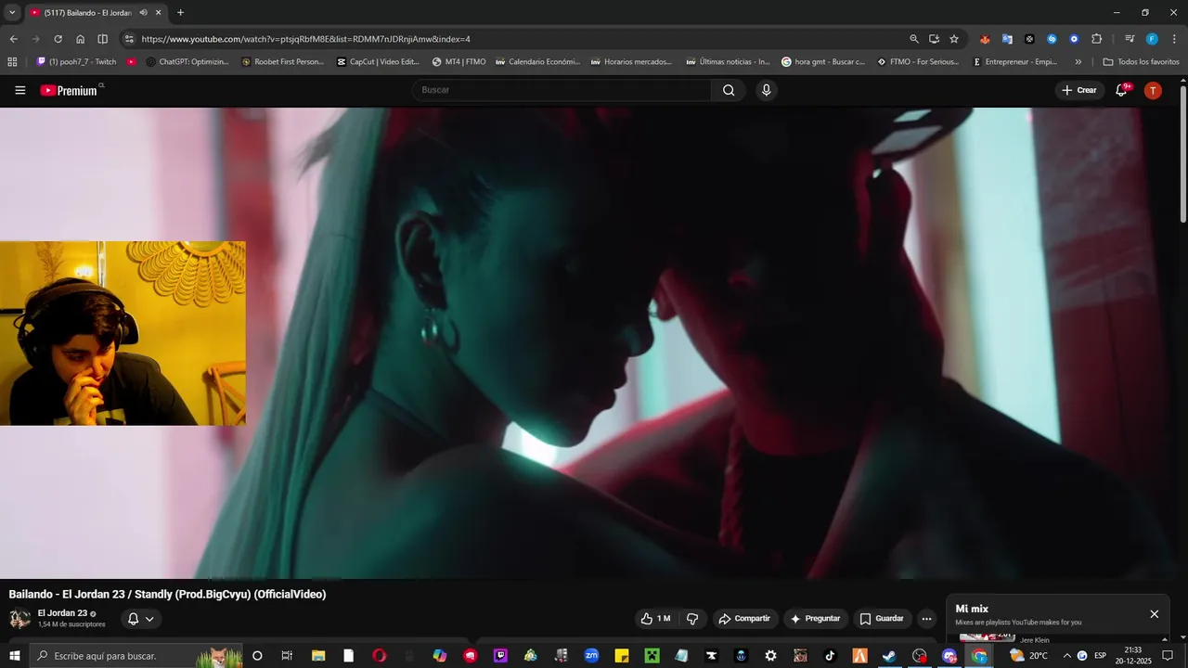This screenshot has width=1188, height=668.
Task: Focus the YouTube Buscar search field
Action: coord(562,90)
